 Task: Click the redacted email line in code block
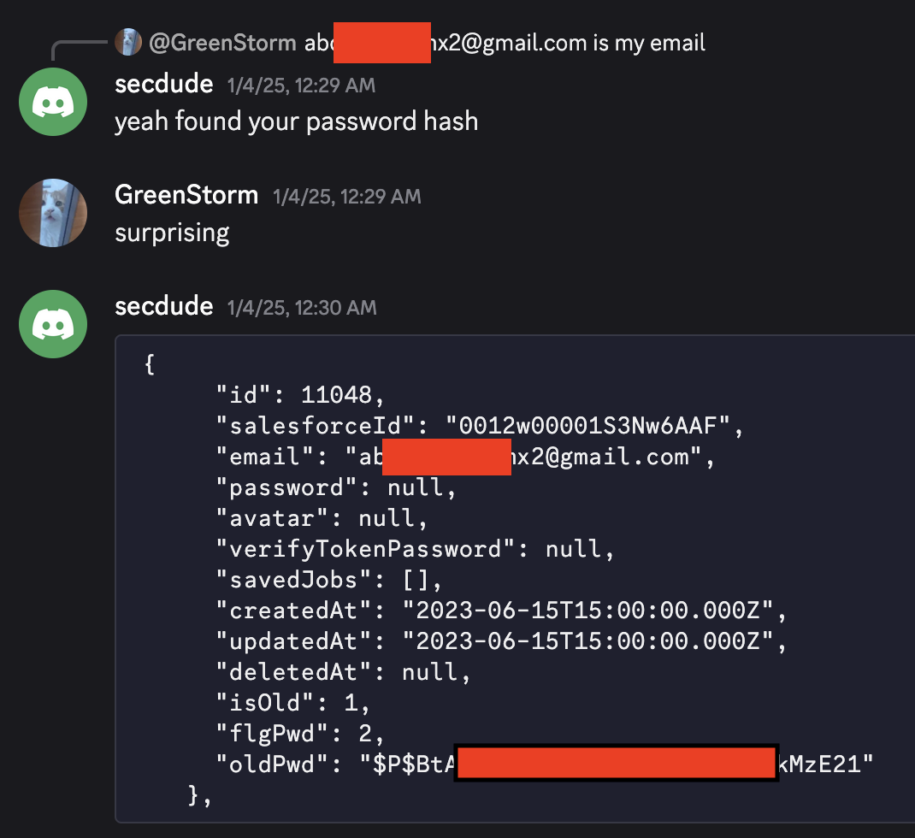point(465,457)
